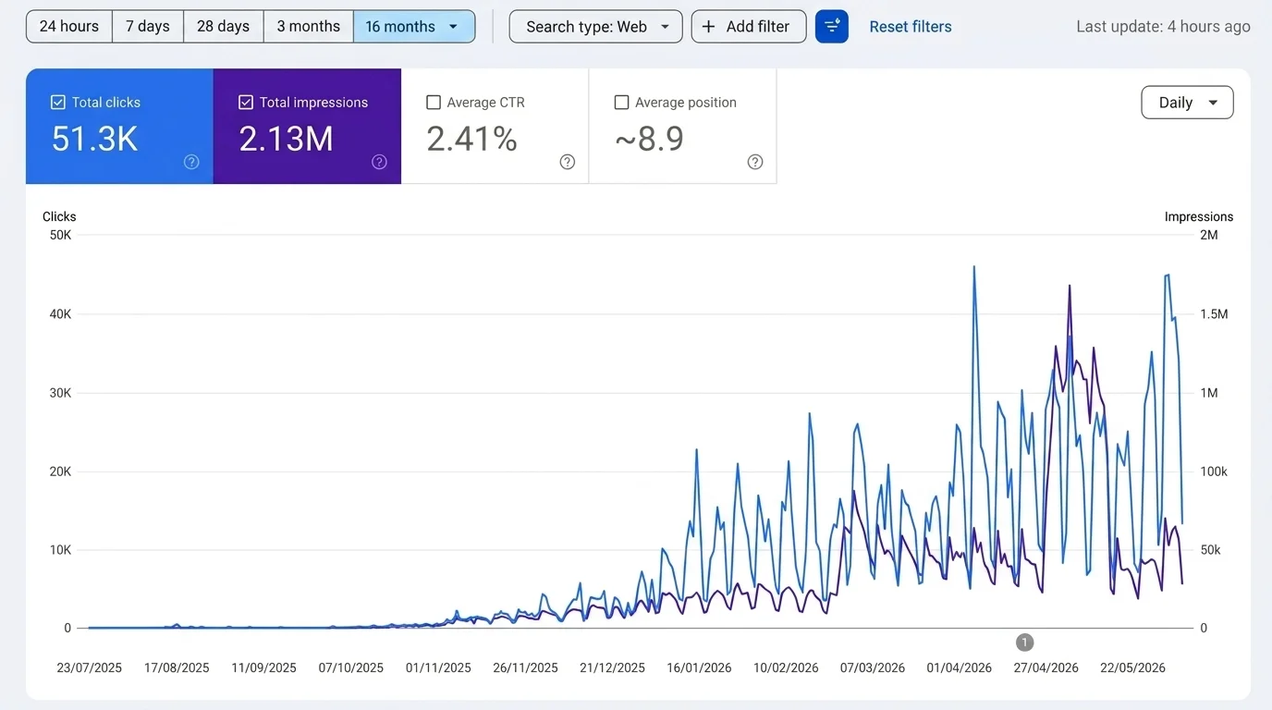Click the 27/04/2026 date label

coord(1046,667)
